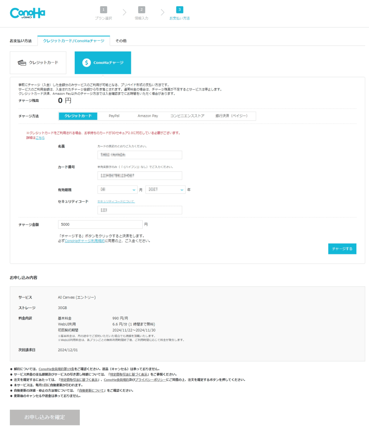The image size is (369, 436).
Task: Open the ConoHa会員規約 link in the 注文を確定 bullet
Action: click(x=116, y=380)
